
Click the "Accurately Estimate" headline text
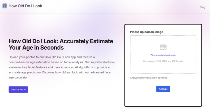click(x=86, y=41)
